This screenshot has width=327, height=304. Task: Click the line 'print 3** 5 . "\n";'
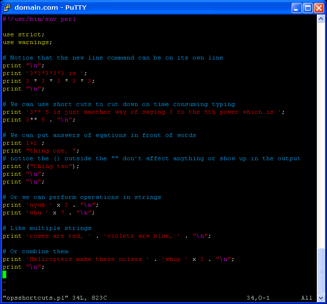coord(39,120)
